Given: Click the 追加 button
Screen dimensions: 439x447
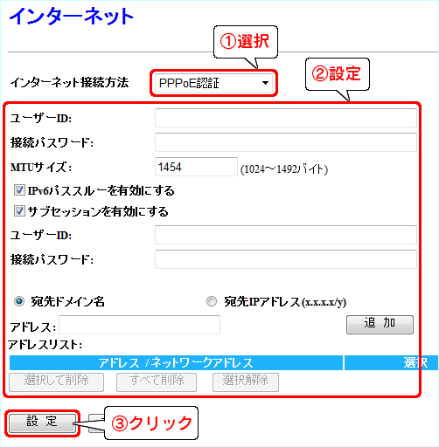Looking at the screenshot, I should tap(380, 325).
